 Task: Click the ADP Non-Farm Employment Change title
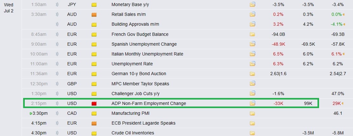(x=149, y=103)
